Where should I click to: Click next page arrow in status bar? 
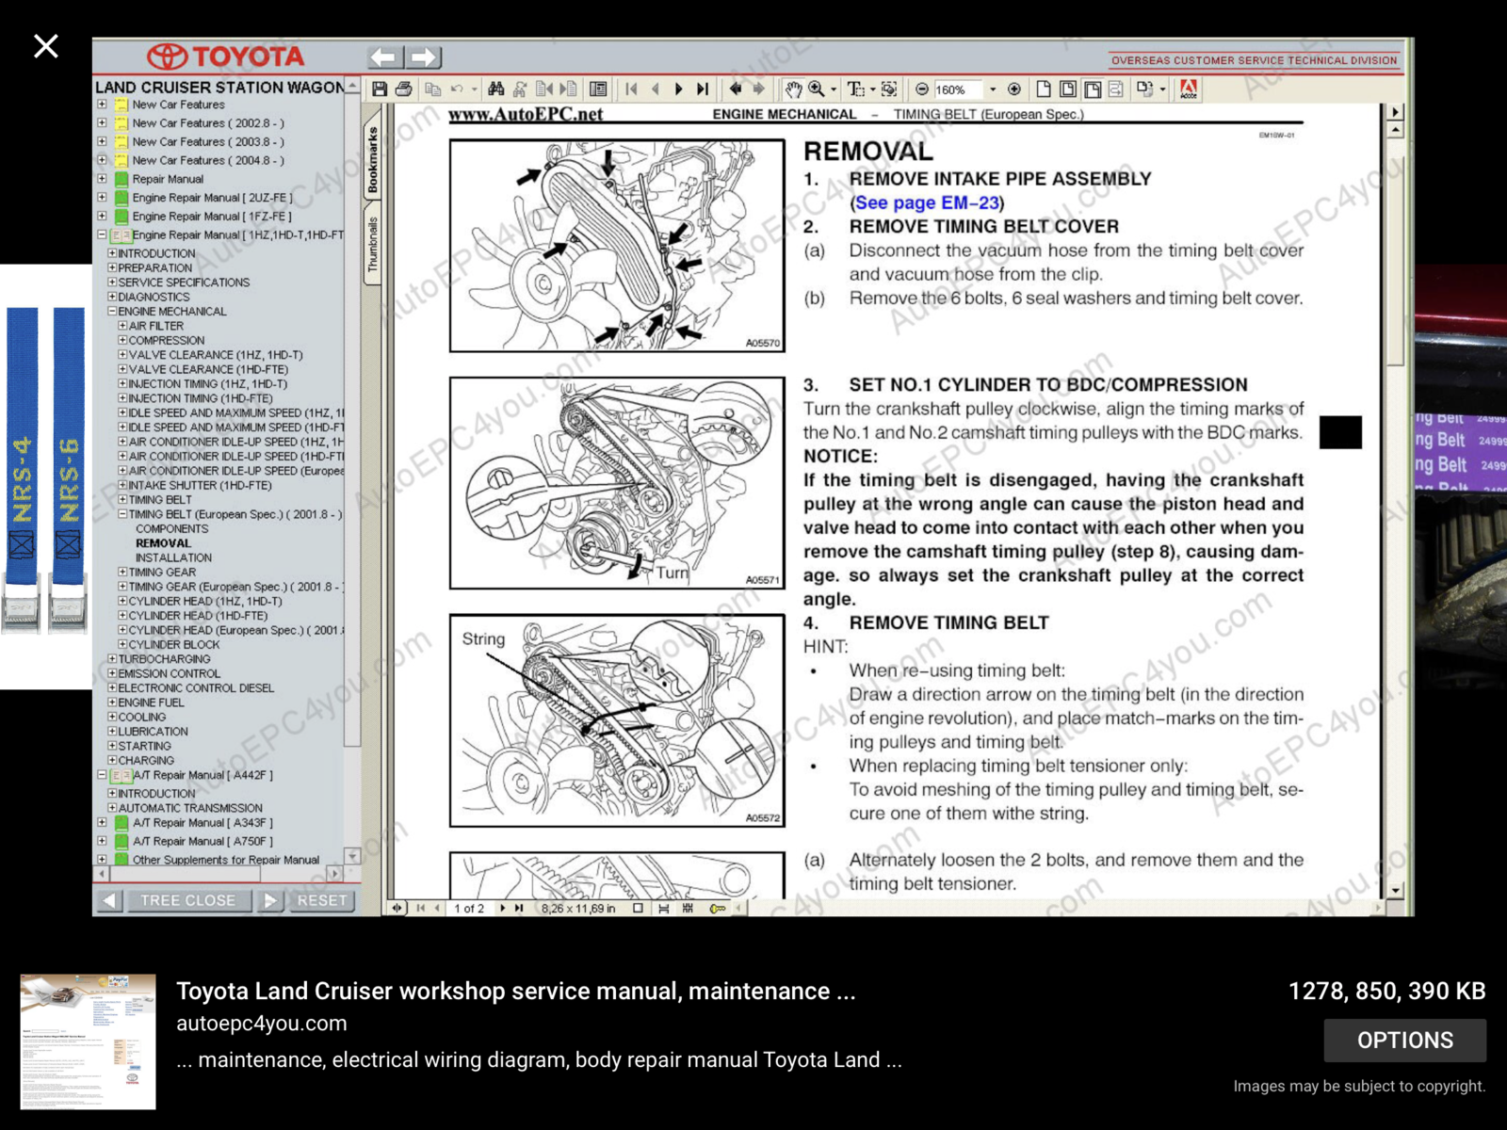(x=503, y=909)
